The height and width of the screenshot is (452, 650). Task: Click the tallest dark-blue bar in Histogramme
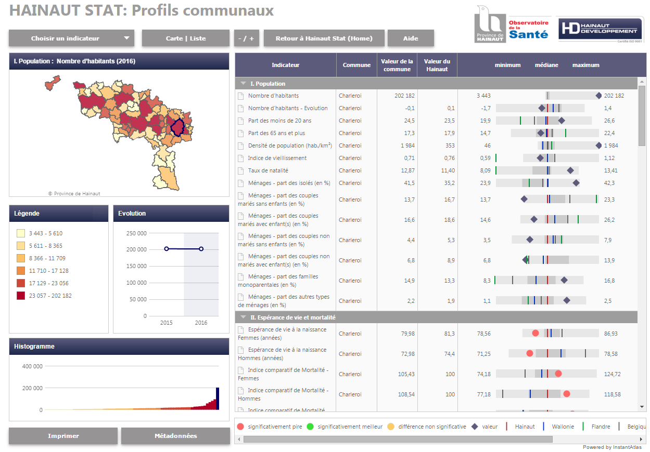218,399
